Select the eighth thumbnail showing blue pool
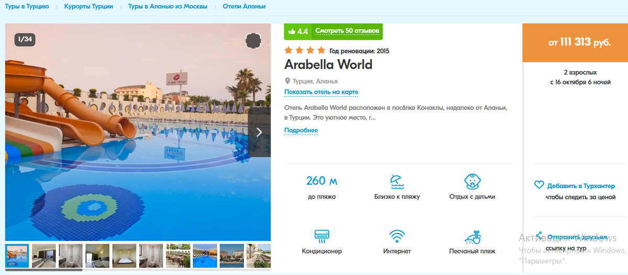The image size is (628, 275). [x=205, y=256]
